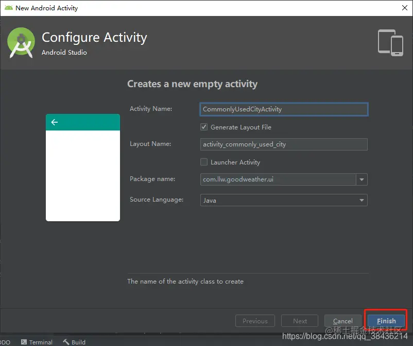Click the 'Creates a new empty activity' heading
The height and width of the screenshot is (346, 413).
(192, 84)
